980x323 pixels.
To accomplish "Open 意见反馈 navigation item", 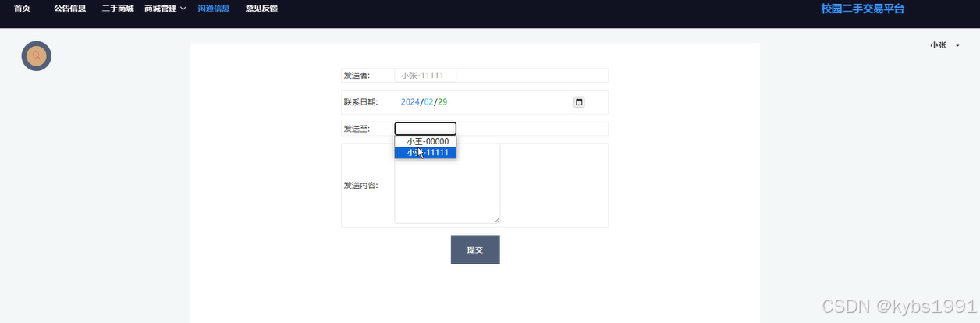I will point(261,9).
